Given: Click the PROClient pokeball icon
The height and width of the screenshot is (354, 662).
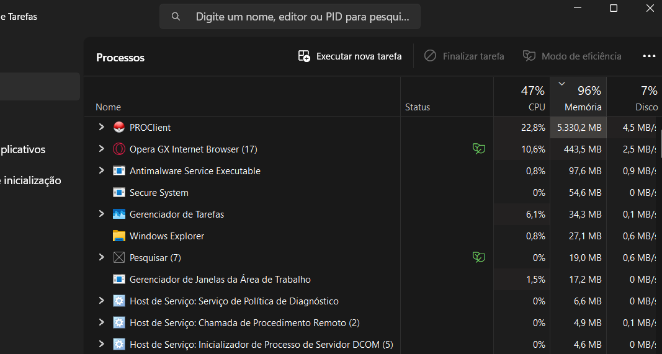Looking at the screenshot, I should click(x=119, y=128).
